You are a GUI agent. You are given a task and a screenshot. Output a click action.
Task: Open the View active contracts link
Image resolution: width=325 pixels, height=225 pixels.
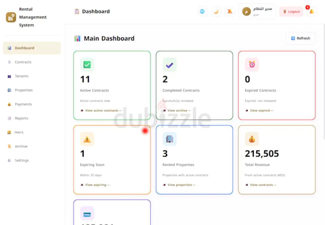click(102, 111)
